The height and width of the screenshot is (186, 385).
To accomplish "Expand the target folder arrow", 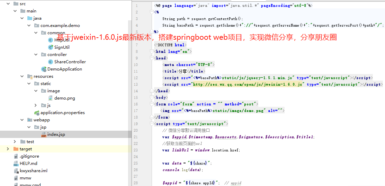I will (8, 149).
